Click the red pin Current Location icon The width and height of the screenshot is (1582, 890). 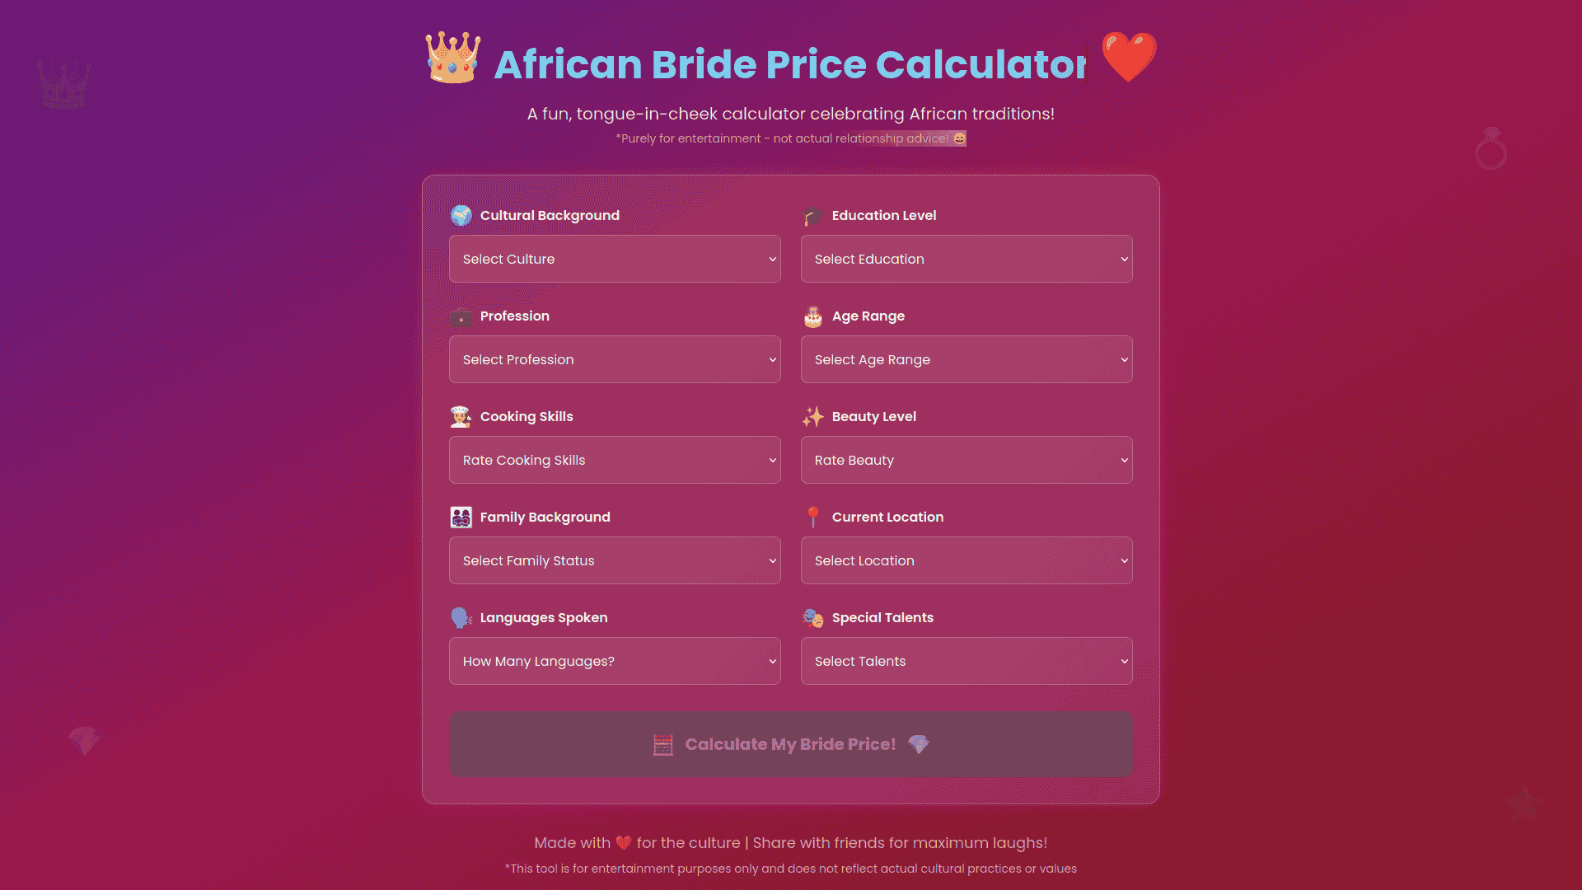[x=813, y=518]
